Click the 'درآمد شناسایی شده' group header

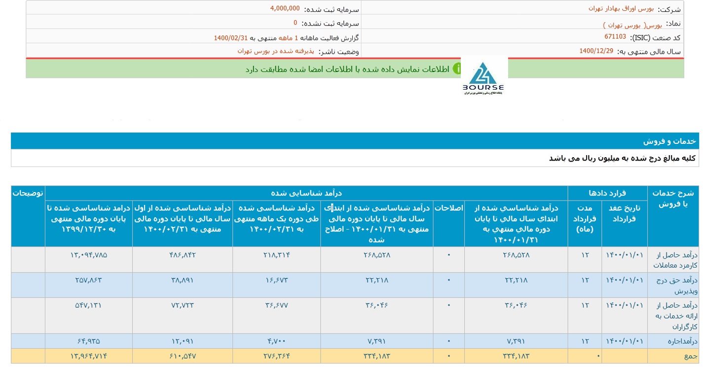click(306, 193)
